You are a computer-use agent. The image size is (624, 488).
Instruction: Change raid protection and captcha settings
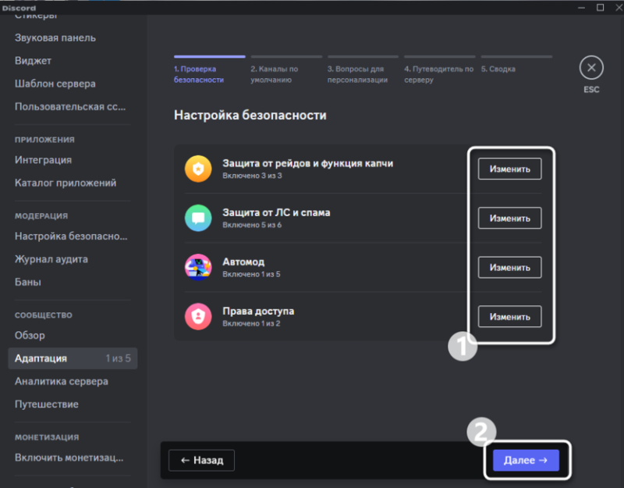[510, 169]
